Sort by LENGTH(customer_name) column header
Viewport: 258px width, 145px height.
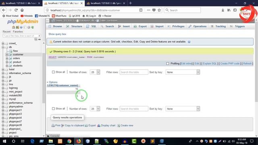[x=62, y=85]
